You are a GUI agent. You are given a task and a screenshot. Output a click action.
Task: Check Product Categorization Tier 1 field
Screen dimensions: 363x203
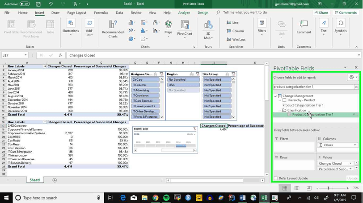pyautogui.click(x=289, y=115)
